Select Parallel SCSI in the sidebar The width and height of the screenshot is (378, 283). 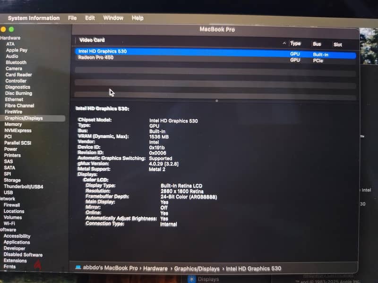point(18,143)
